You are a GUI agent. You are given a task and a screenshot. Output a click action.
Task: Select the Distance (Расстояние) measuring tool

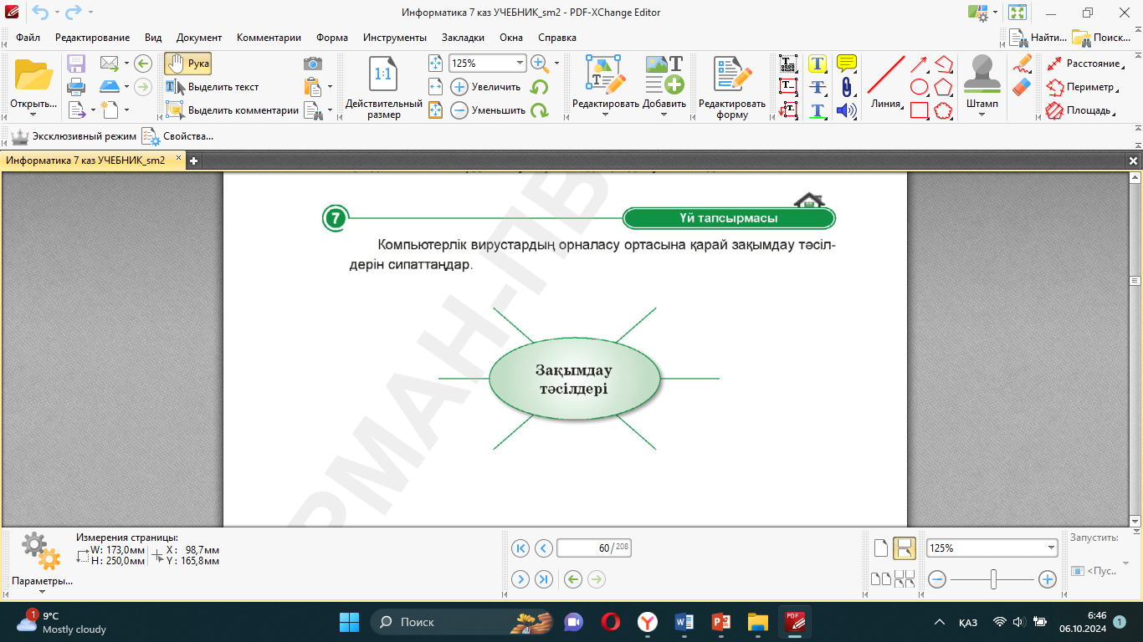coord(1083,64)
